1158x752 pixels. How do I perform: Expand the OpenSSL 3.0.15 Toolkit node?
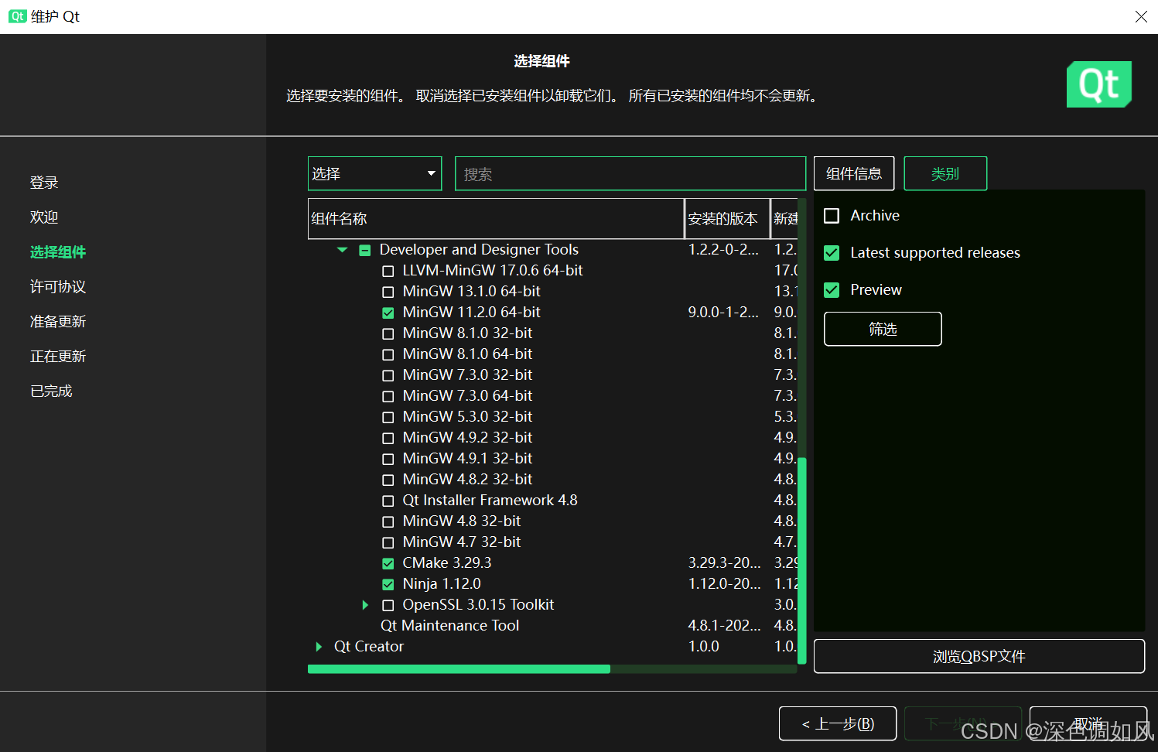(x=366, y=605)
